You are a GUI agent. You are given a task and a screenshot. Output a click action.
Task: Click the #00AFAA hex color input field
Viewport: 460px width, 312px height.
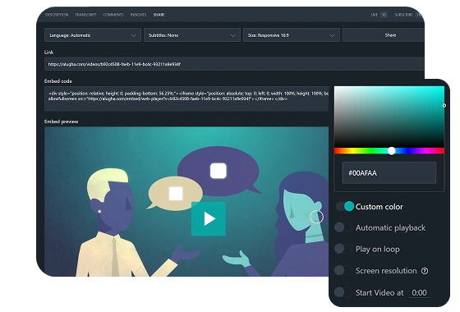(389, 173)
